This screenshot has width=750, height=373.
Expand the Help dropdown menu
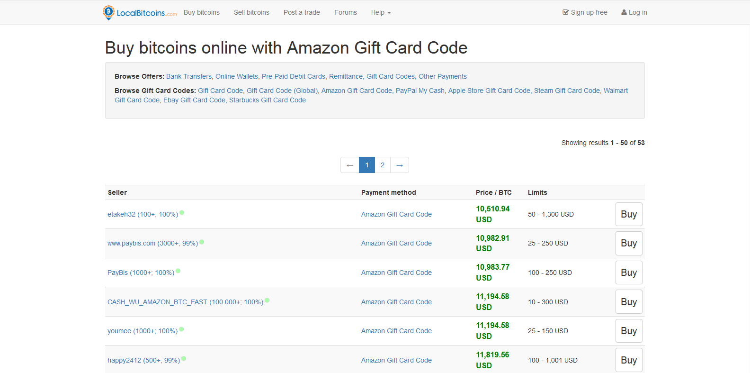pyautogui.click(x=381, y=12)
